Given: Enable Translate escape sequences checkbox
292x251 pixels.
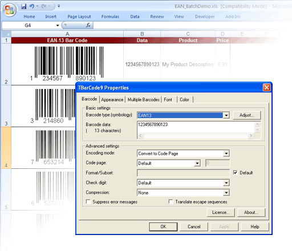Looking at the screenshot, I should point(171,201).
